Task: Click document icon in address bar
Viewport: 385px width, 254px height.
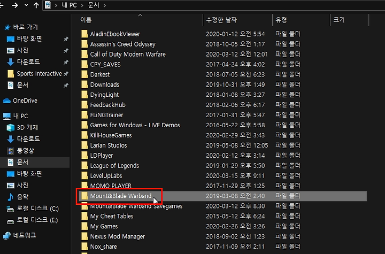Action: click(48, 5)
